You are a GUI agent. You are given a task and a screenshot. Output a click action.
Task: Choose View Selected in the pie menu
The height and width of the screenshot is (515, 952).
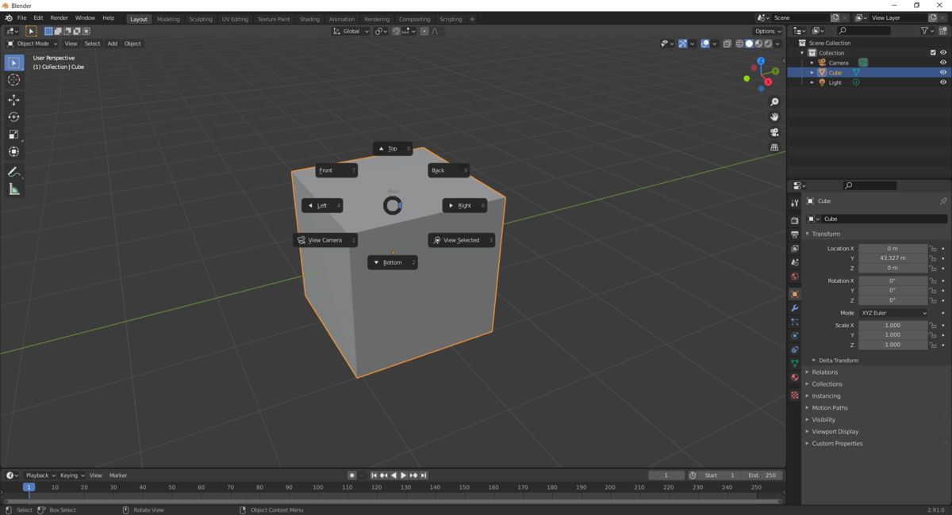pyautogui.click(x=462, y=240)
